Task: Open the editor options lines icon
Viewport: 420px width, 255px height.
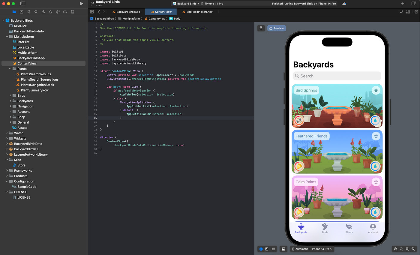Action: [408, 12]
